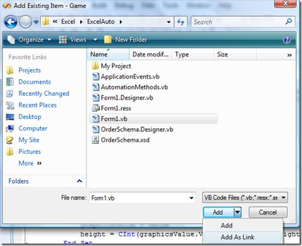
Task: Click the Views toolbar button
Action: pyautogui.click(x=73, y=40)
